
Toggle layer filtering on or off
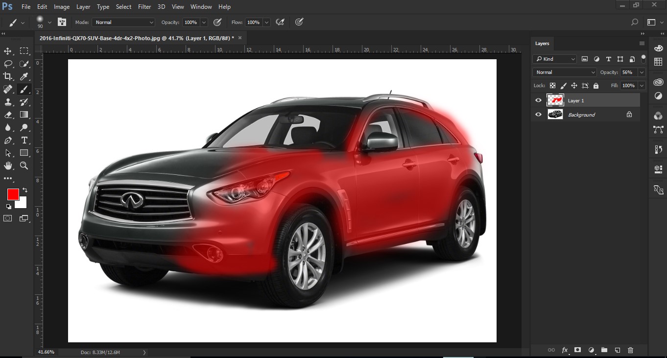(x=643, y=59)
